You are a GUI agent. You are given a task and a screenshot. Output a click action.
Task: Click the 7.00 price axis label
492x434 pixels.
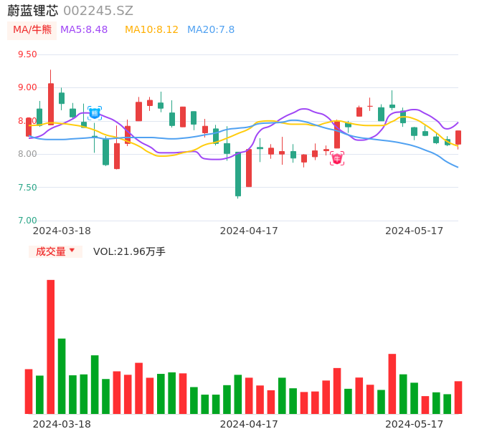[x=27, y=221]
